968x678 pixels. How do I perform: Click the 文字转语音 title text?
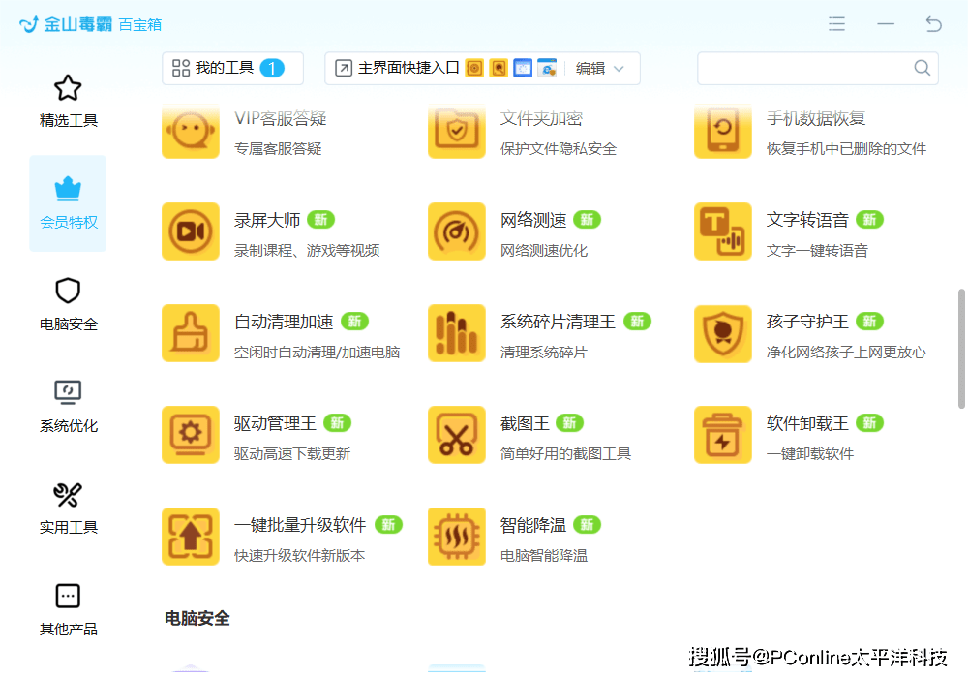tap(807, 220)
